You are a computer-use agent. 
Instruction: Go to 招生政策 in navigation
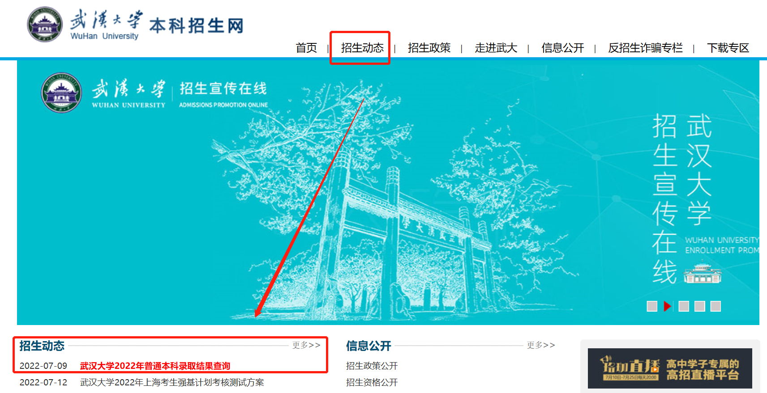429,48
